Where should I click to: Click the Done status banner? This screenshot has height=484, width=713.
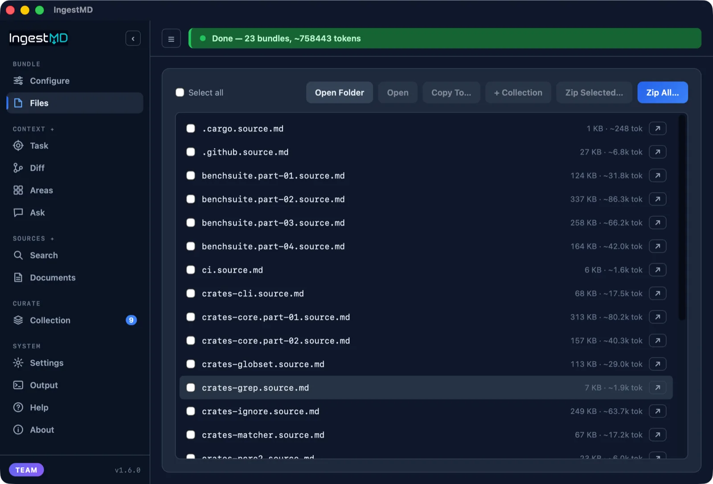coord(445,38)
